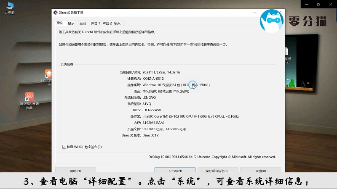Switch to the 呈现 tab
Screen dimensions: 337x189
83,24
